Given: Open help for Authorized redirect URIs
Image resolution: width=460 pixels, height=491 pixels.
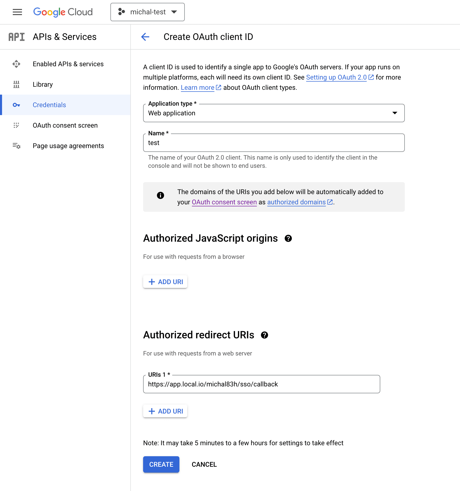Looking at the screenshot, I should tap(264, 335).
